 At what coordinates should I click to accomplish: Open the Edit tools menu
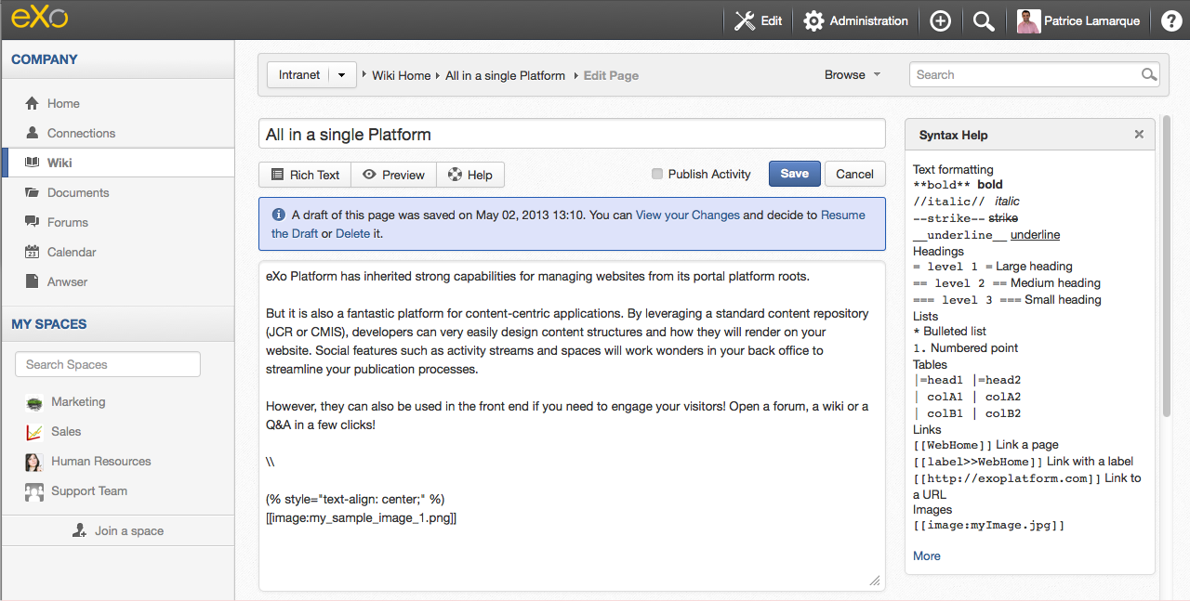pyautogui.click(x=758, y=20)
